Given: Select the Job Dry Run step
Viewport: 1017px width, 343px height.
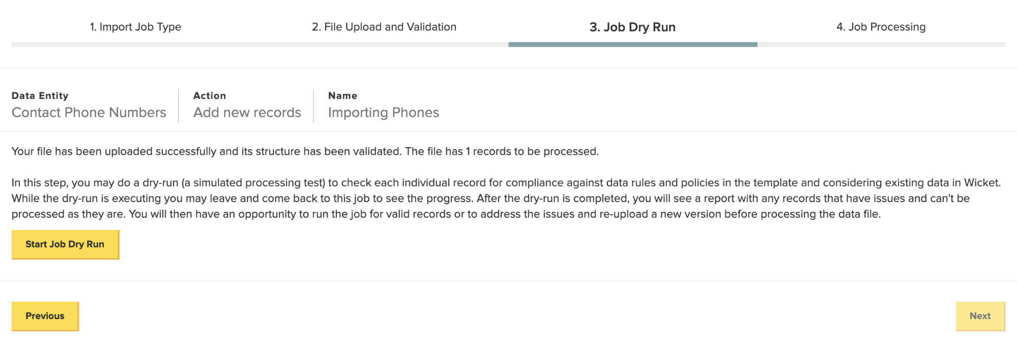Looking at the screenshot, I should (x=632, y=27).
